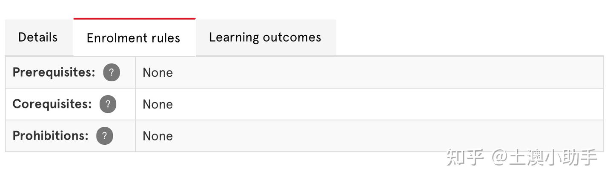Select the Corequisites value "None"
613x183 pixels.
coord(158,104)
